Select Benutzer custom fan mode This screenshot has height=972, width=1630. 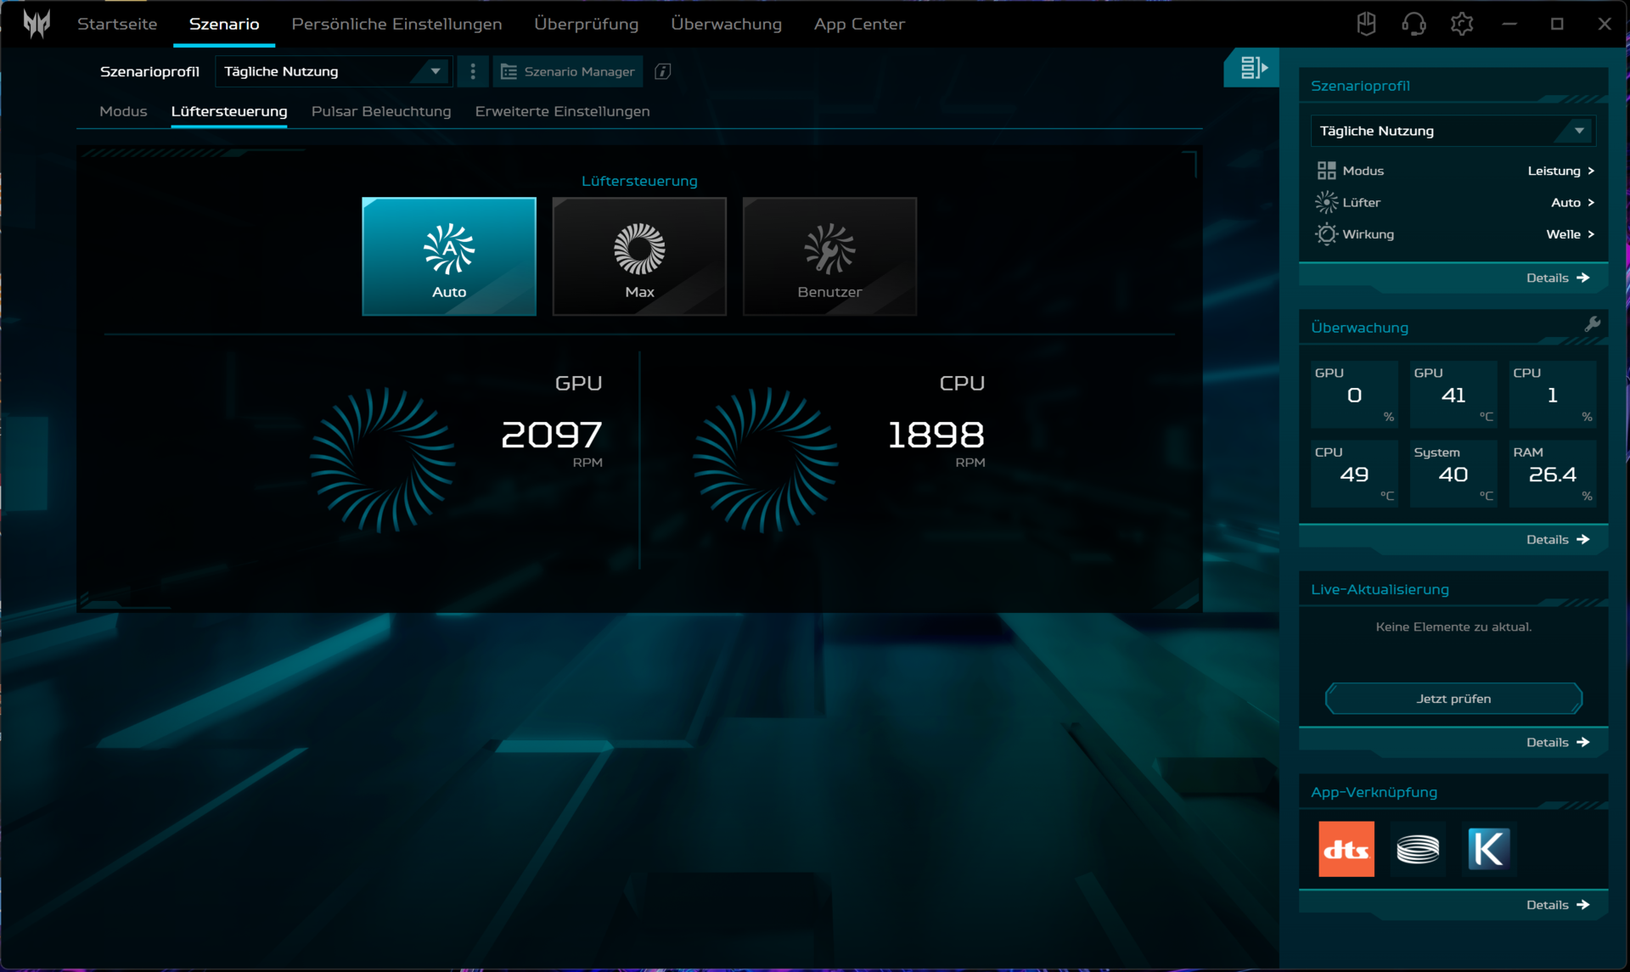[x=829, y=256]
